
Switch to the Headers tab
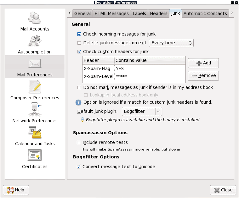(x=158, y=14)
